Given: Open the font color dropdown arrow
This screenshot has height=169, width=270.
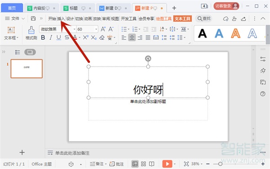Looking at the screenshot, I should point(80,37).
